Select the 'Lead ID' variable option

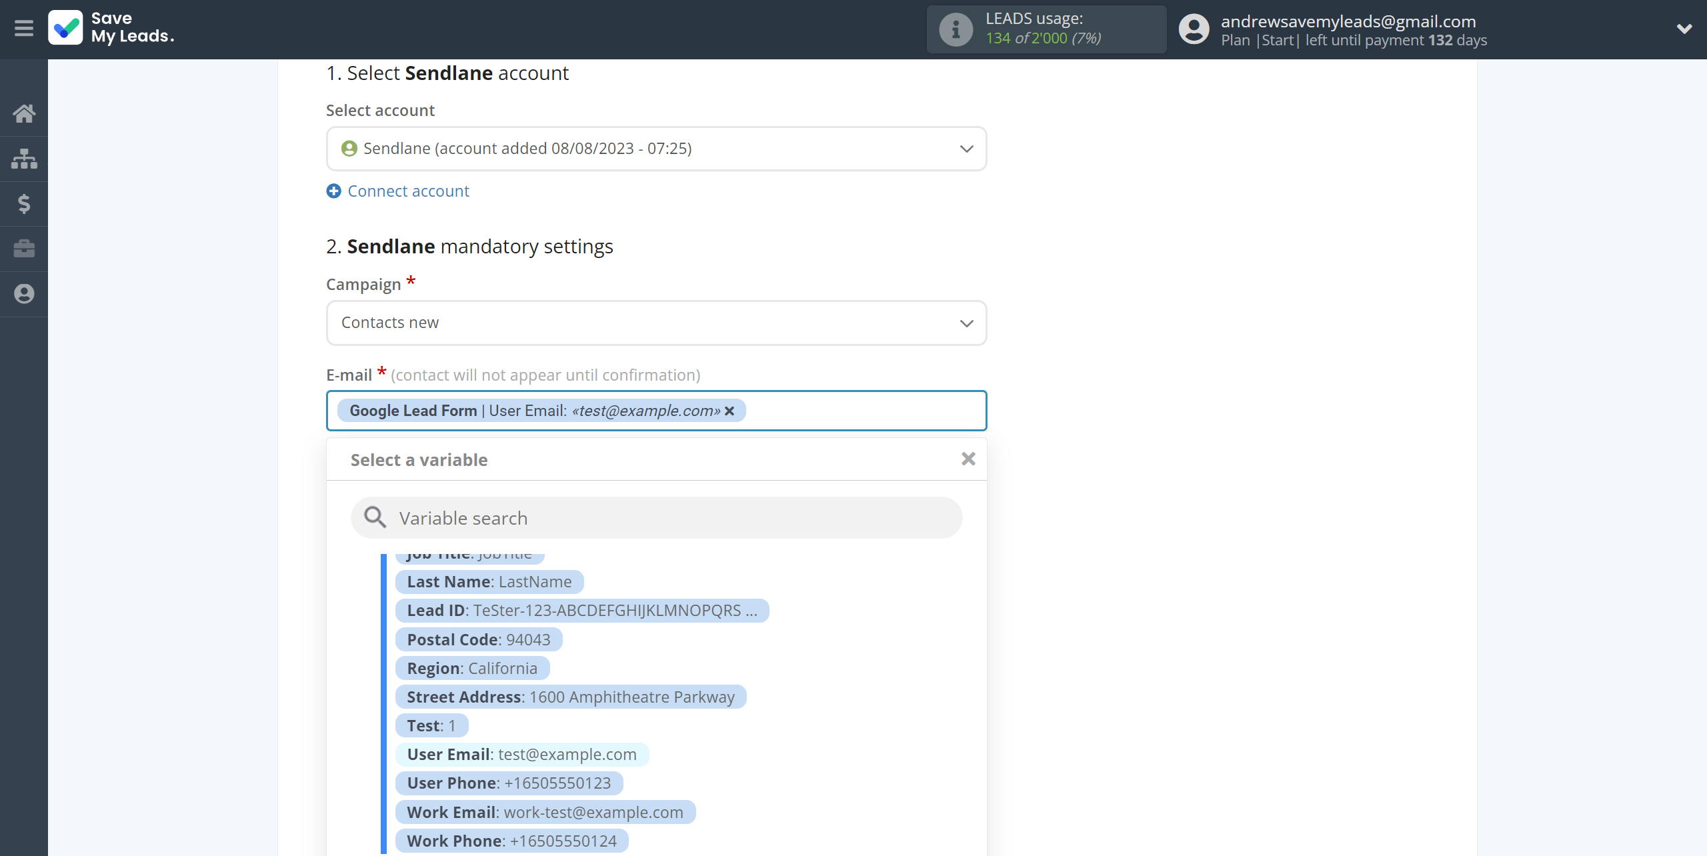(583, 611)
